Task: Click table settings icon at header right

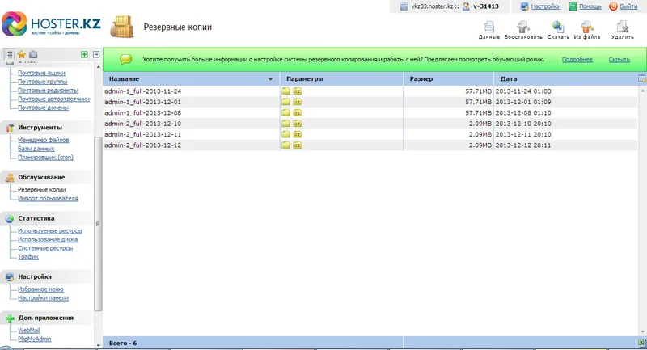Action: click(x=642, y=78)
